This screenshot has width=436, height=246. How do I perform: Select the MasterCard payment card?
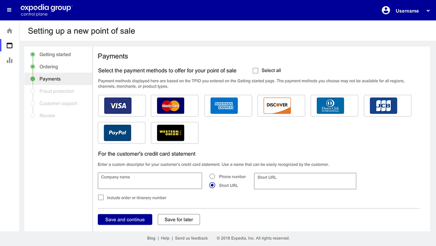tap(174, 106)
